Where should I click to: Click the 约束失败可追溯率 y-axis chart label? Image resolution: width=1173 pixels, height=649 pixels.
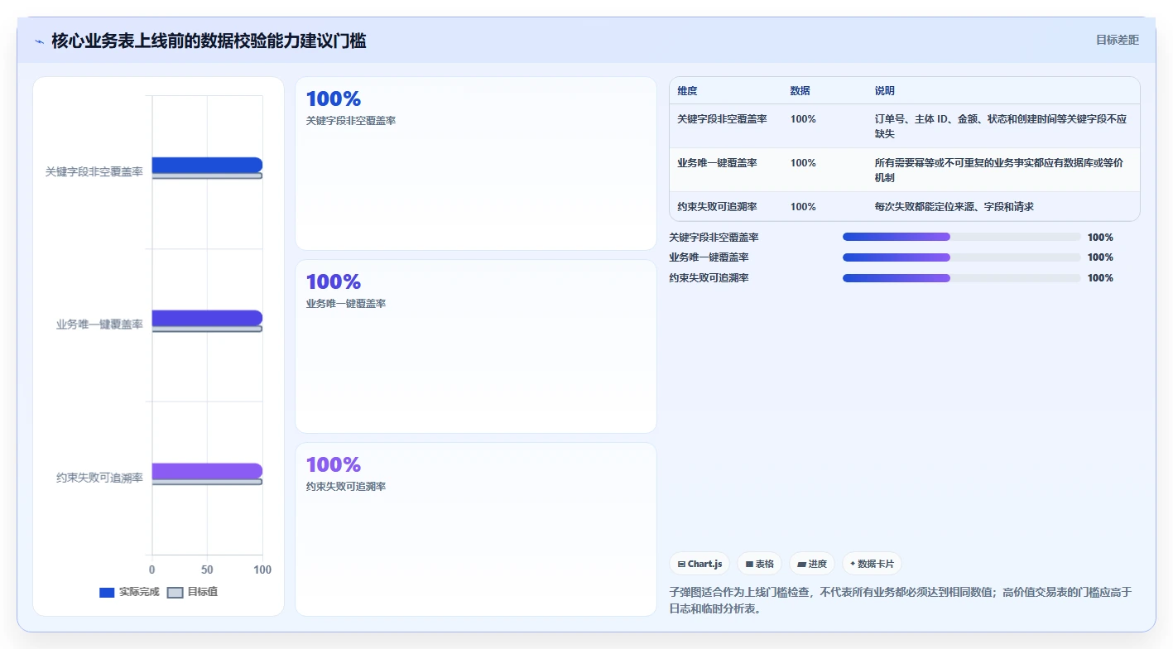click(x=99, y=478)
